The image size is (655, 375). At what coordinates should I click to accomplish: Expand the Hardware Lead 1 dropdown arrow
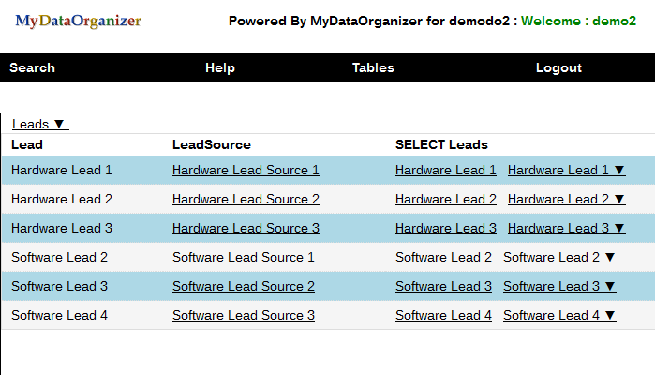pos(618,171)
